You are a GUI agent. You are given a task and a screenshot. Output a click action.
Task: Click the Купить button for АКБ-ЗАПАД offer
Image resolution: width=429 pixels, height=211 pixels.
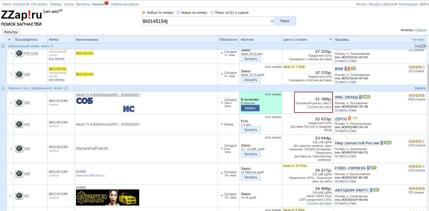point(250,108)
